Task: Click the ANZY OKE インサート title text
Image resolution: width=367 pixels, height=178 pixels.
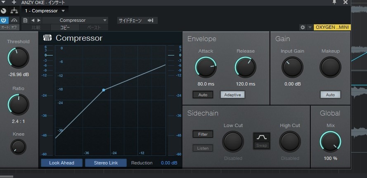Action: click(x=43, y=2)
